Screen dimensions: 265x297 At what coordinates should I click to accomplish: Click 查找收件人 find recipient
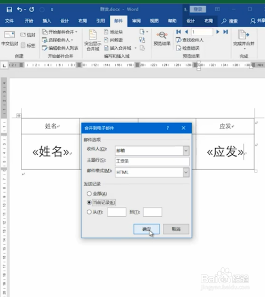(190, 40)
